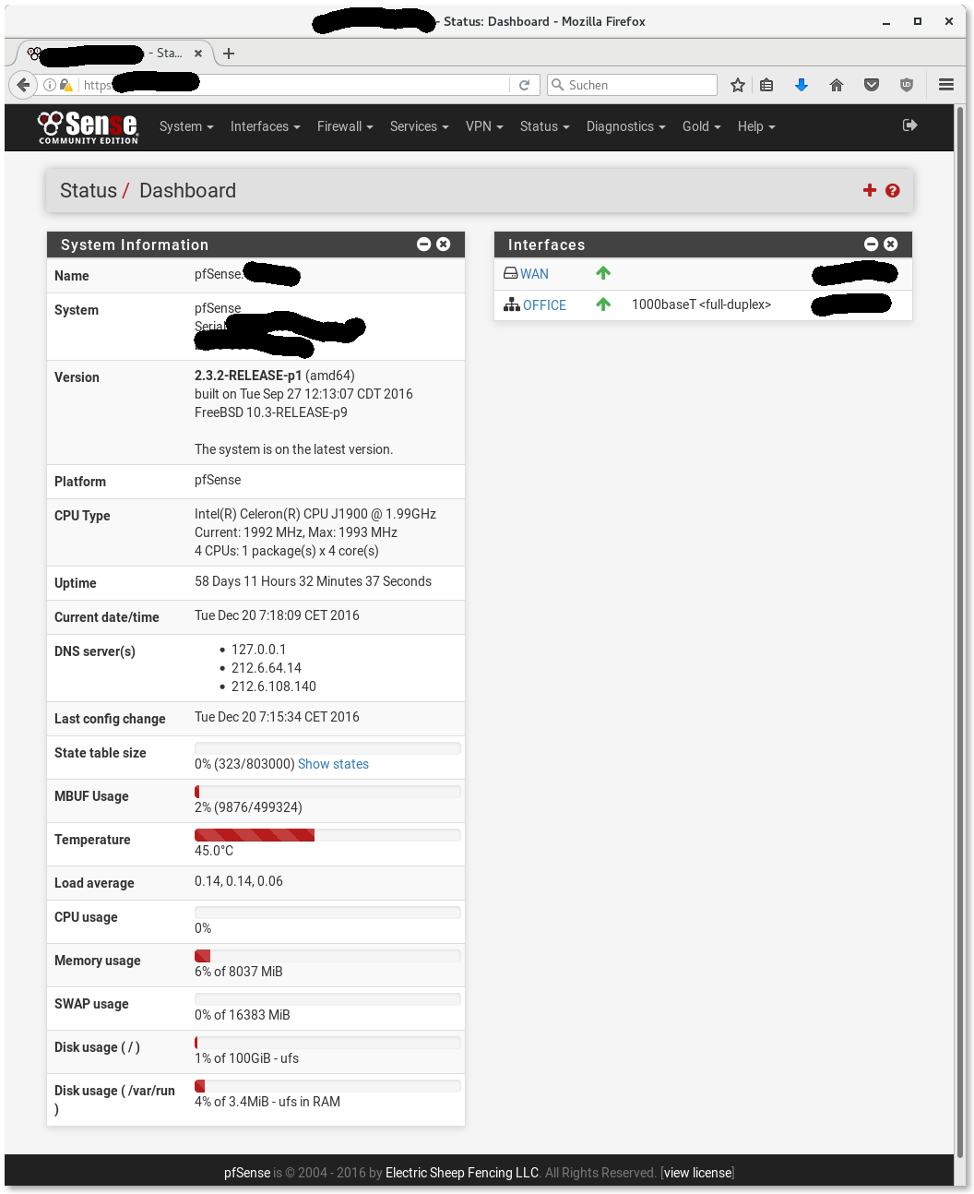Open the VPN menu
974x1194 pixels.
tap(483, 126)
